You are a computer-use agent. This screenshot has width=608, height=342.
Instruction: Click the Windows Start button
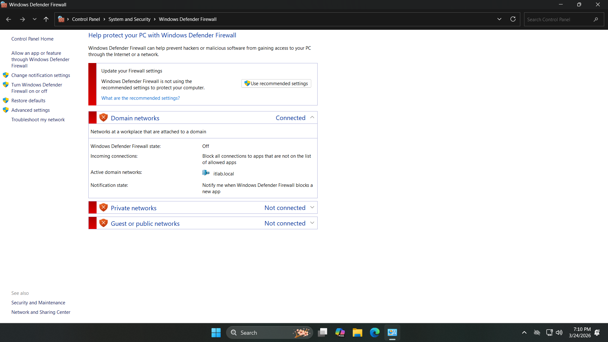(216, 332)
